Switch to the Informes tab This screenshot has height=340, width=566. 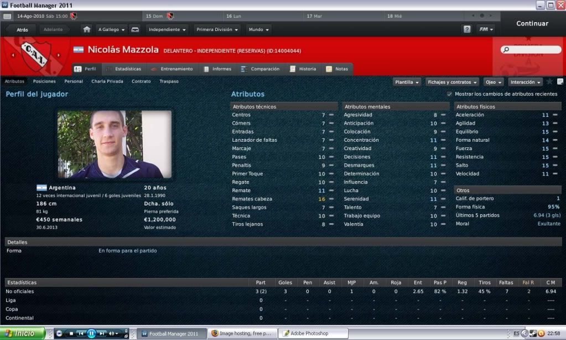(217, 69)
